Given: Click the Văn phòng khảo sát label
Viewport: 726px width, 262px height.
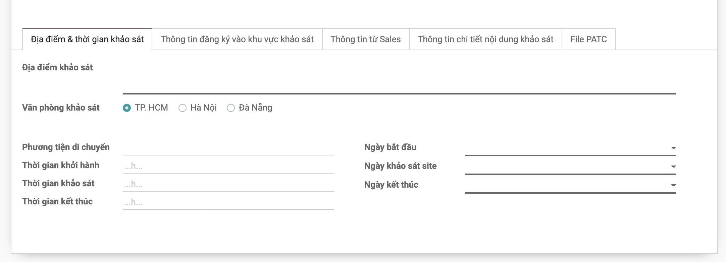Looking at the screenshot, I should [61, 108].
